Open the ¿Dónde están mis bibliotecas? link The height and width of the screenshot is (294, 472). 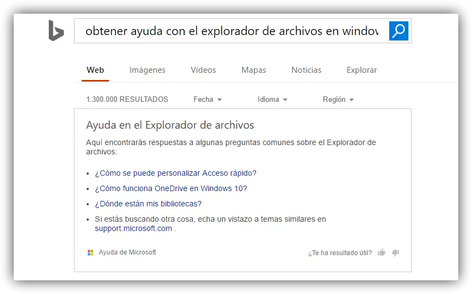(148, 204)
